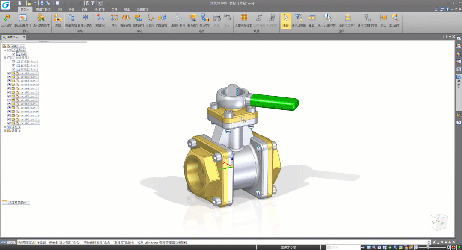
Task: Toggle the 右视图 (yz) plane checkbox
Action: pos(14,65)
